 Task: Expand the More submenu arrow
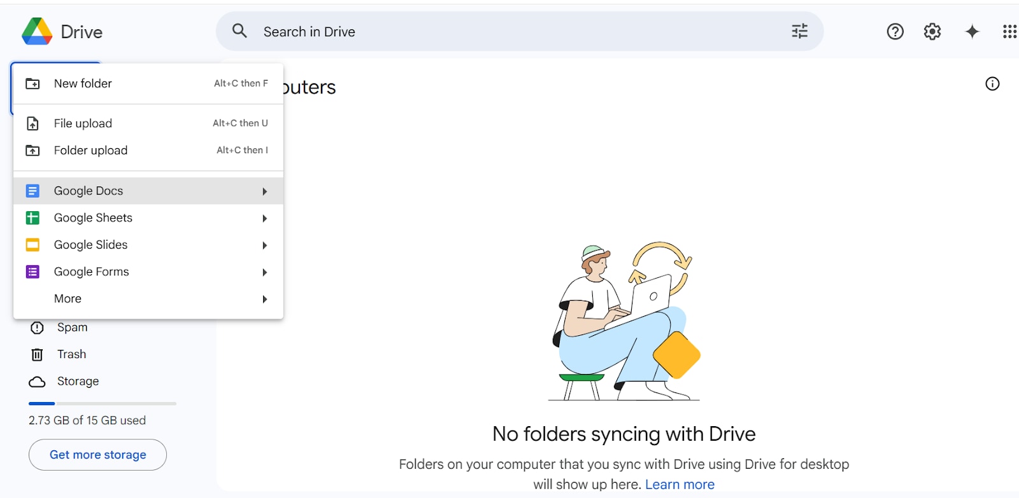tap(264, 299)
